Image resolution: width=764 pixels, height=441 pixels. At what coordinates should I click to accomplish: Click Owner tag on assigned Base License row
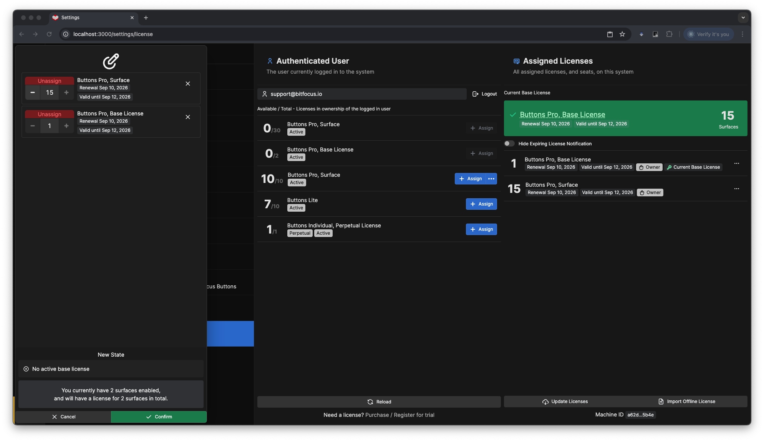click(649, 167)
